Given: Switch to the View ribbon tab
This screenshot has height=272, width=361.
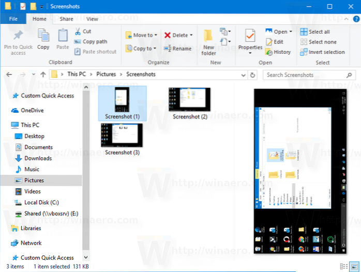Looking at the screenshot, I should coord(92,19).
